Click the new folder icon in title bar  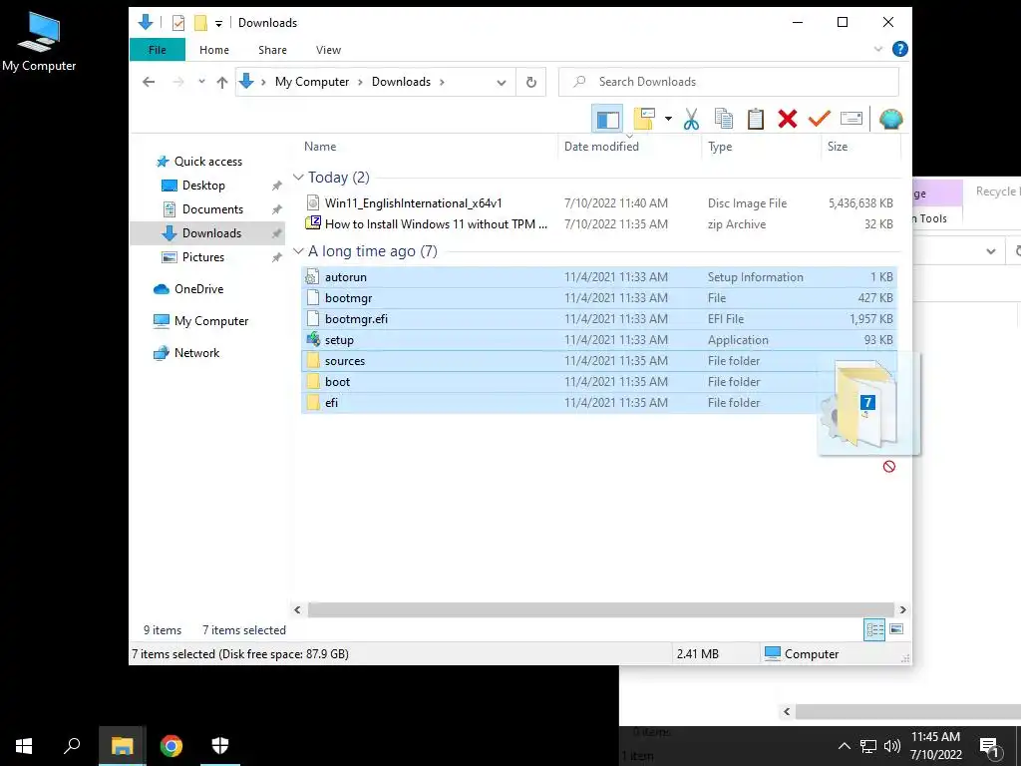(x=200, y=23)
